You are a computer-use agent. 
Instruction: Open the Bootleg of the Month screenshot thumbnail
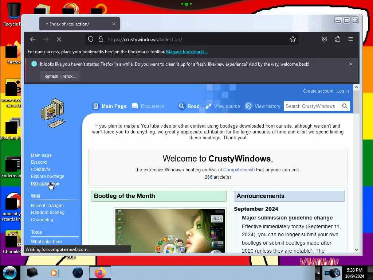click(x=170, y=230)
